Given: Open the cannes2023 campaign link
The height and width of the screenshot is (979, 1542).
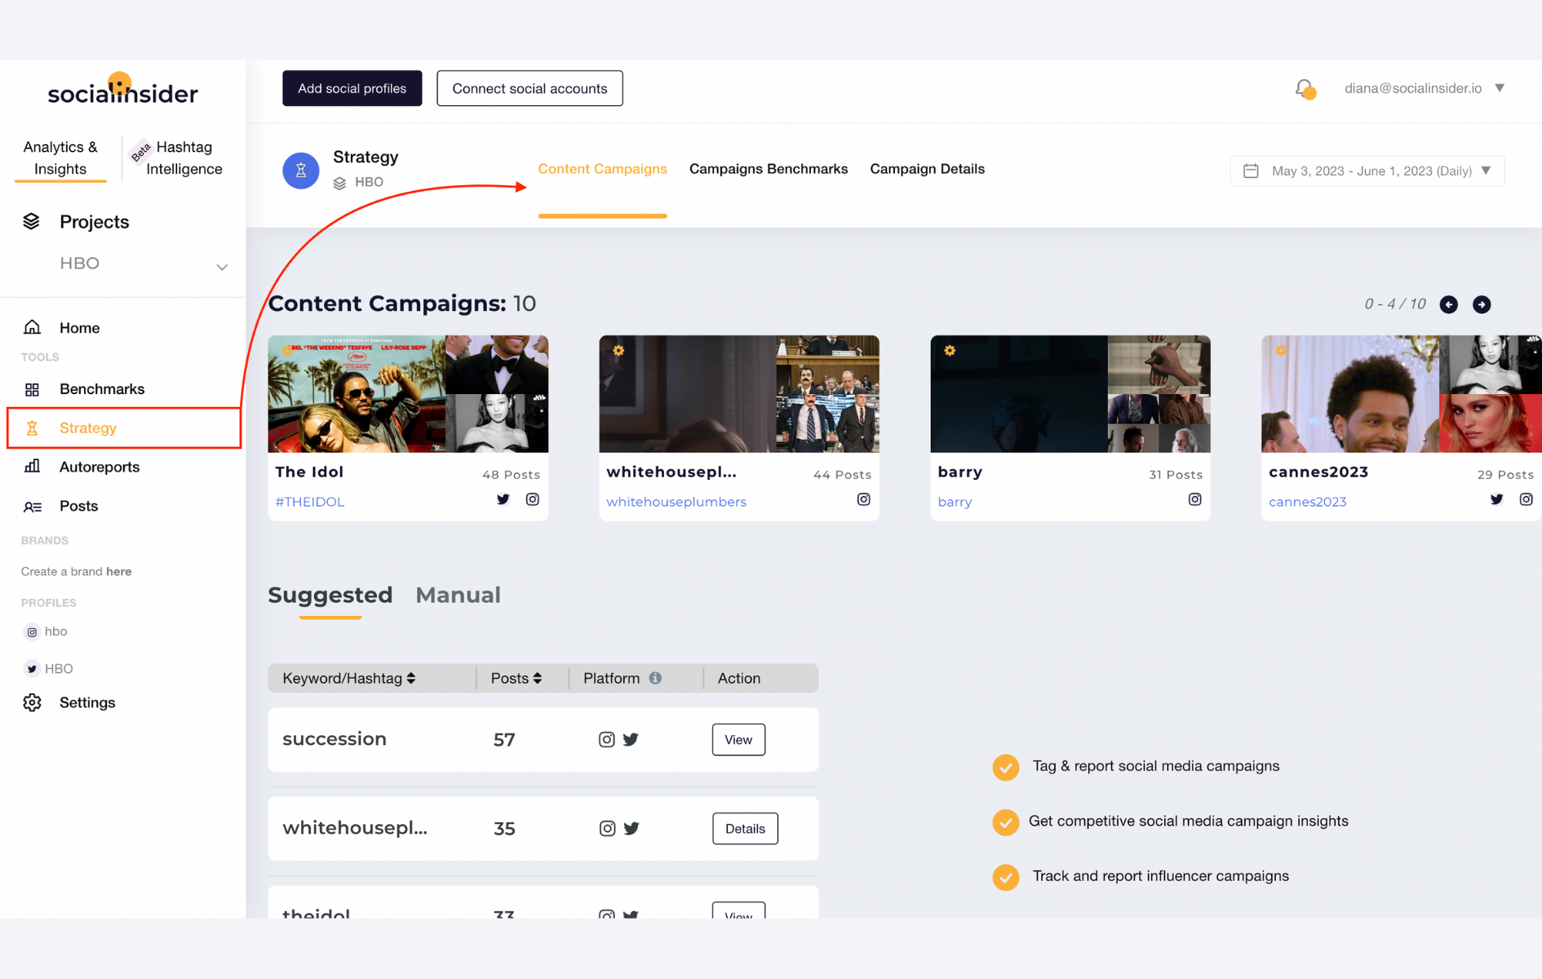Looking at the screenshot, I should click(1307, 502).
